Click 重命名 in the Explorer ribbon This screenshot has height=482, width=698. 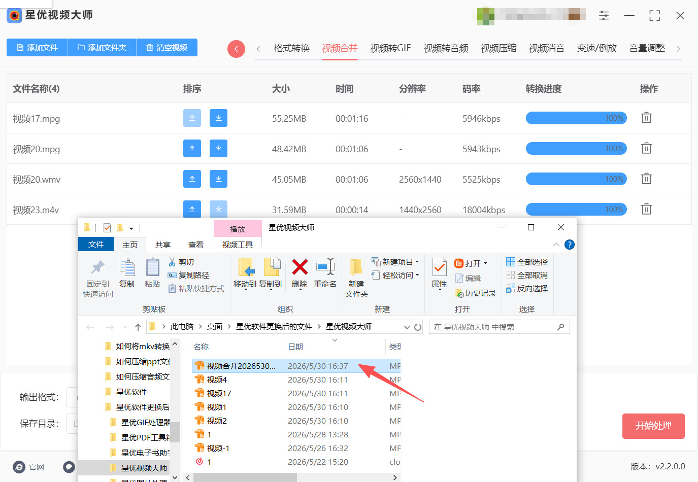(x=325, y=273)
